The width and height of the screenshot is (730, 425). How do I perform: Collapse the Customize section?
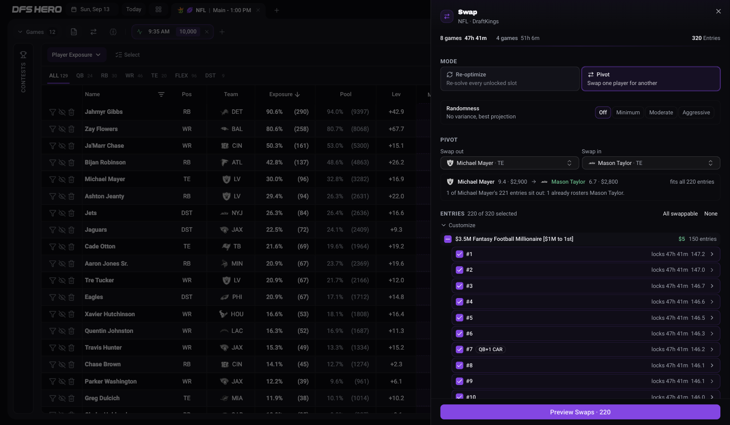click(458, 225)
